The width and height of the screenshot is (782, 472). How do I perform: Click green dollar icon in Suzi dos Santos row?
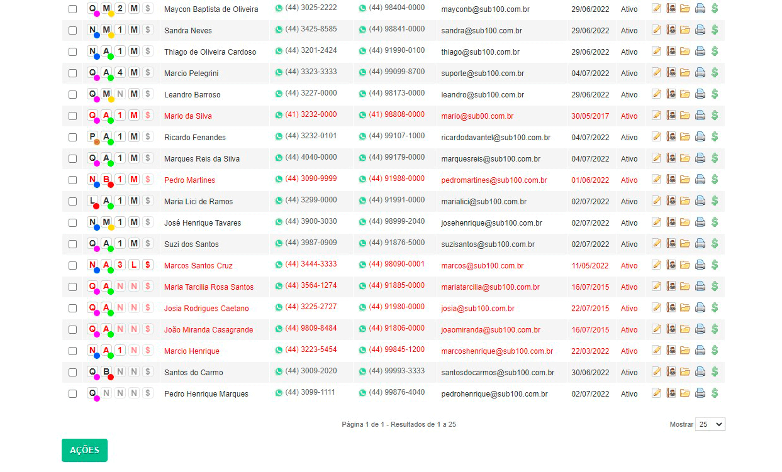point(715,244)
